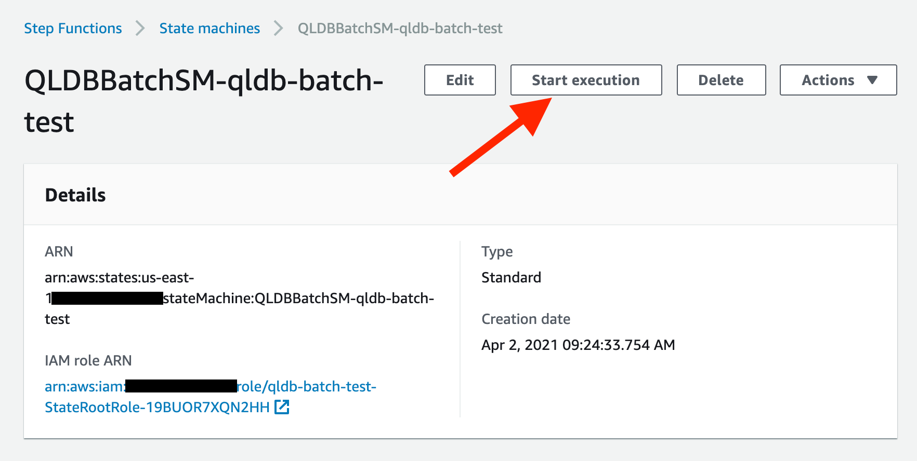Click the ARN field label
Image resolution: width=917 pixels, height=461 pixels.
pyautogui.click(x=59, y=251)
